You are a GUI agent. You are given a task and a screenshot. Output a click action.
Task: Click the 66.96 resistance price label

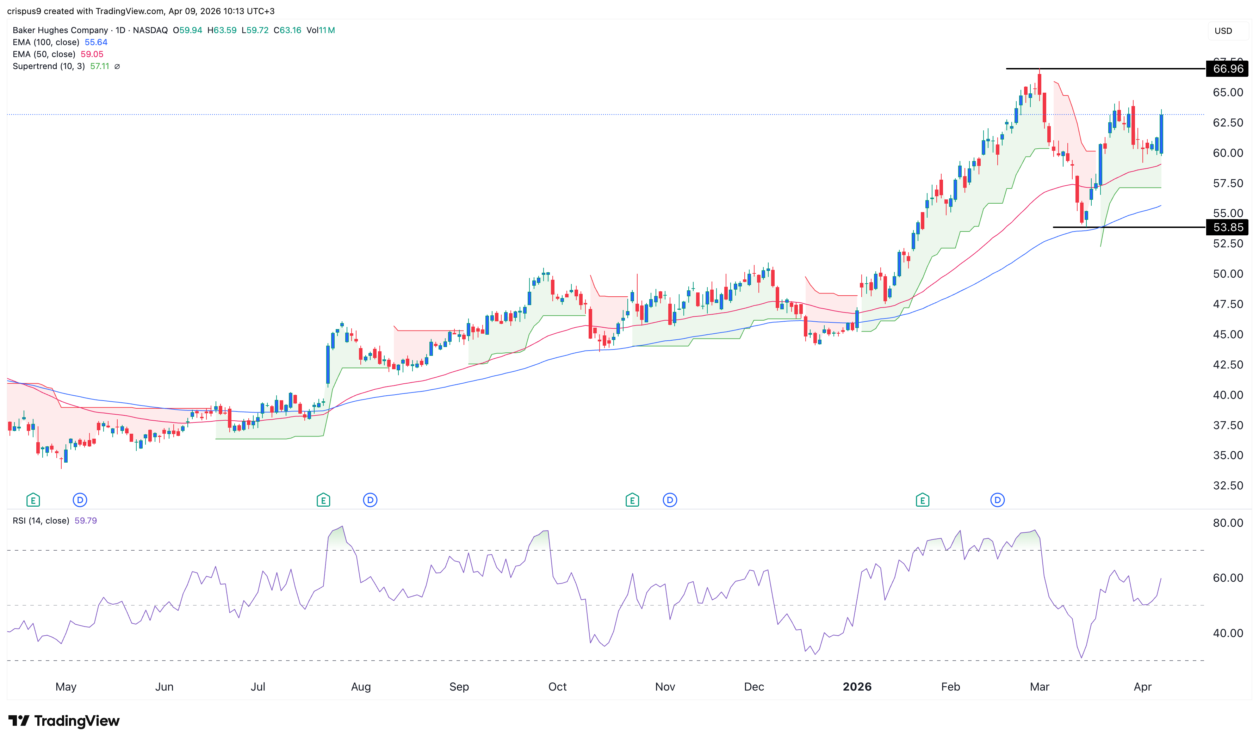[1228, 69]
